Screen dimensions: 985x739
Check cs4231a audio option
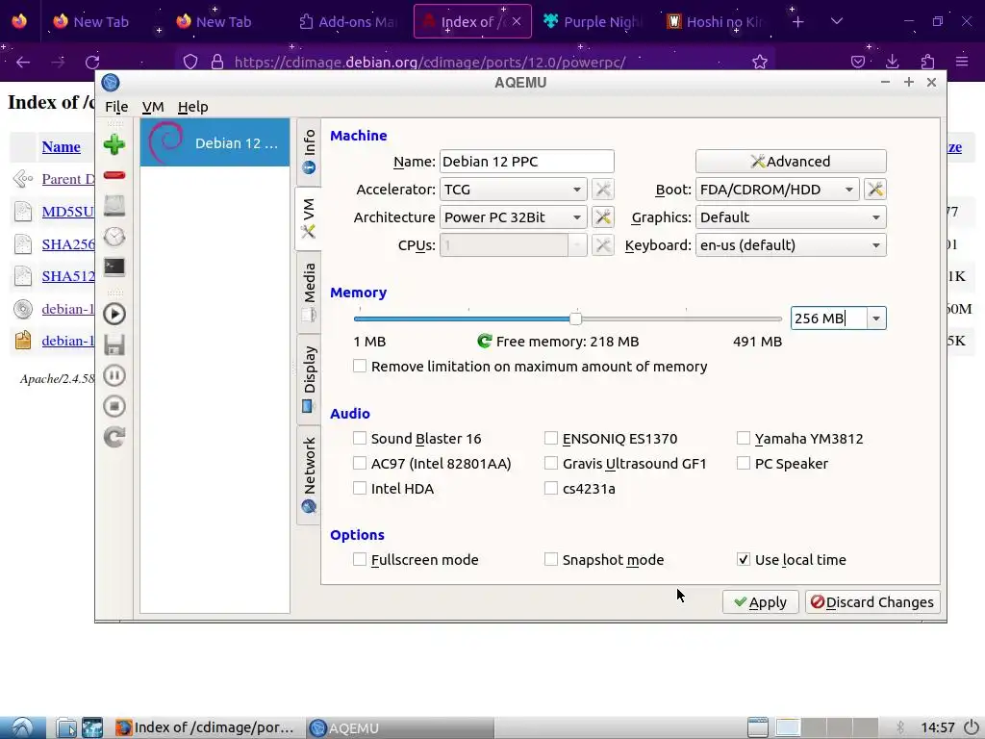click(x=551, y=488)
